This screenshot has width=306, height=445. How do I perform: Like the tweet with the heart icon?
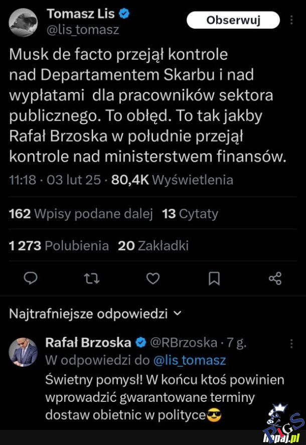pyautogui.click(x=153, y=278)
